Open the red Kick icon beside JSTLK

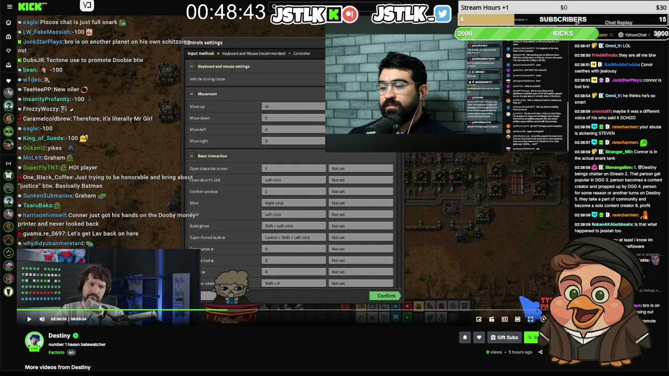click(350, 14)
